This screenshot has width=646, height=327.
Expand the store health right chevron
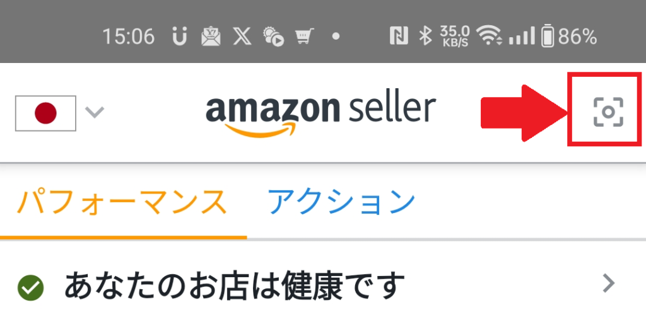609,284
